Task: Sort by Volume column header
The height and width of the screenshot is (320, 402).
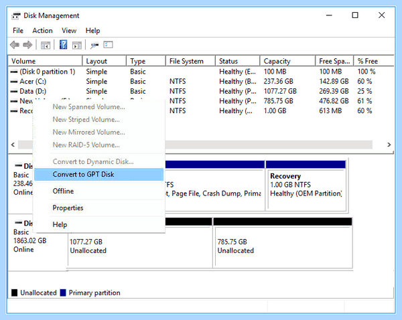Action: [45, 61]
